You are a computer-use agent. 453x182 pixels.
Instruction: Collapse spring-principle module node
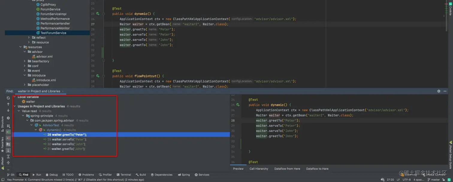click(23, 116)
